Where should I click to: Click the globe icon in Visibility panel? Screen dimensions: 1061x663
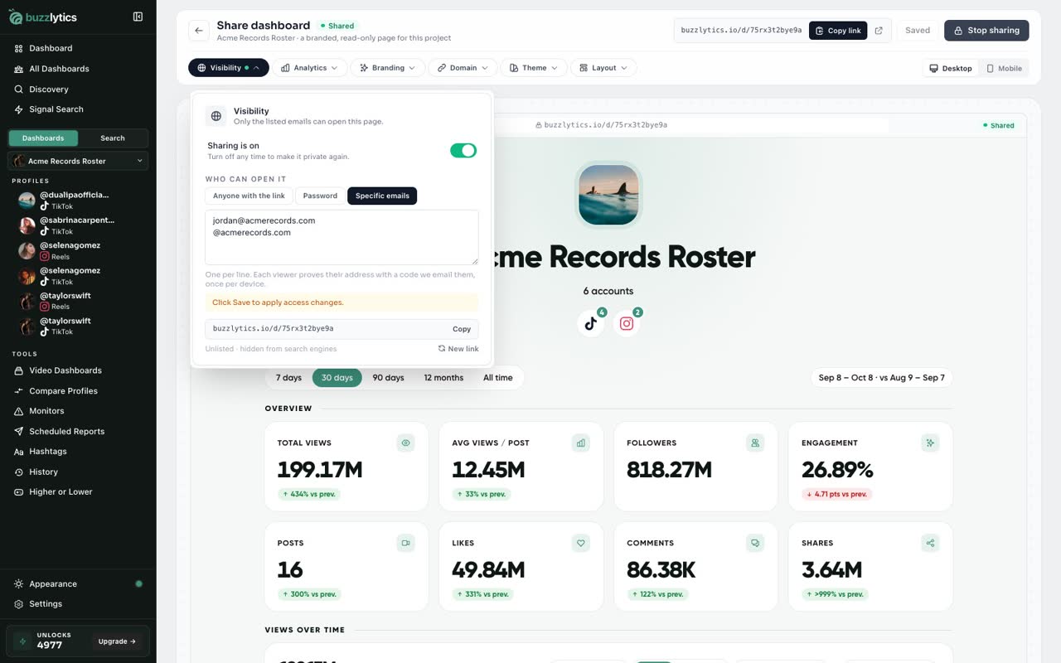pyautogui.click(x=216, y=116)
